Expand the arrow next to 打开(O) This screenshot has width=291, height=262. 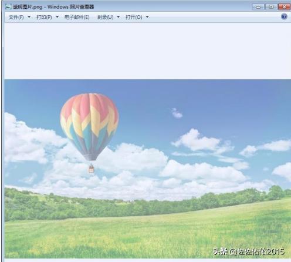point(147,17)
